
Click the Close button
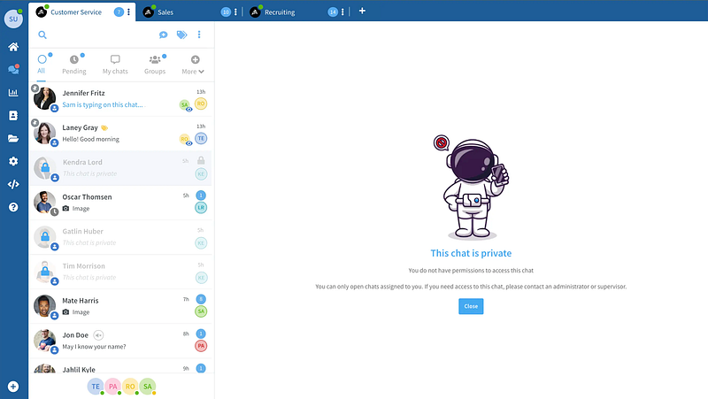pos(471,306)
